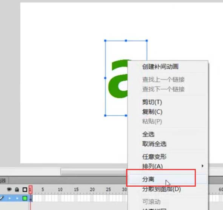Select 复制(C) in the context menu
The width and height of the screenshot is (223, 210).
coord(152,112)
